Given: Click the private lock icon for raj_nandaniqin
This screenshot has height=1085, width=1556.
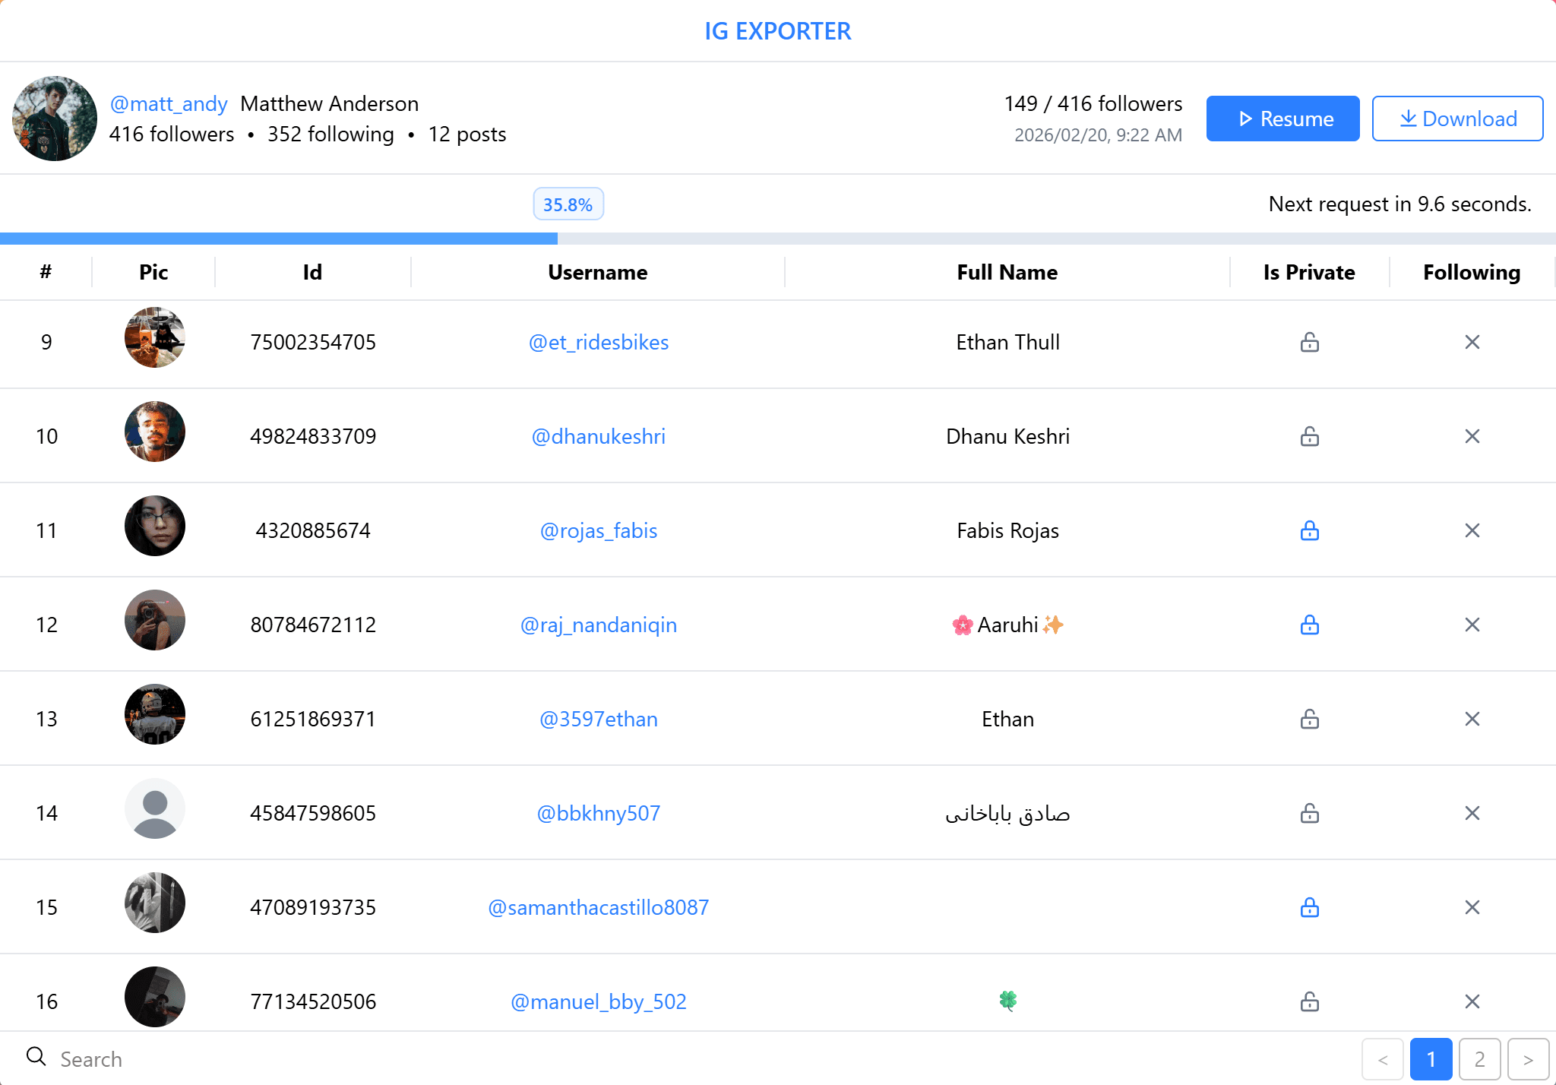Looking at the screenshot, I should (1309, 625).
